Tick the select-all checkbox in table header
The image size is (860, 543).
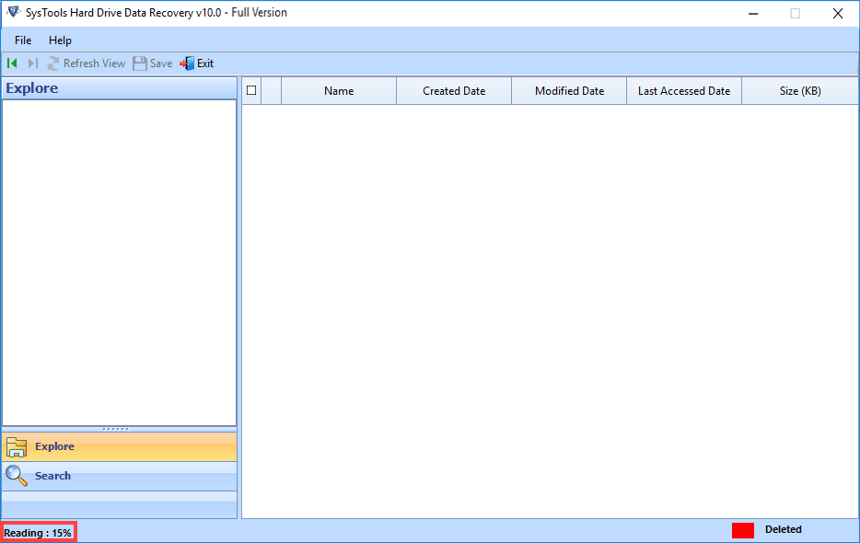(251, 90)
